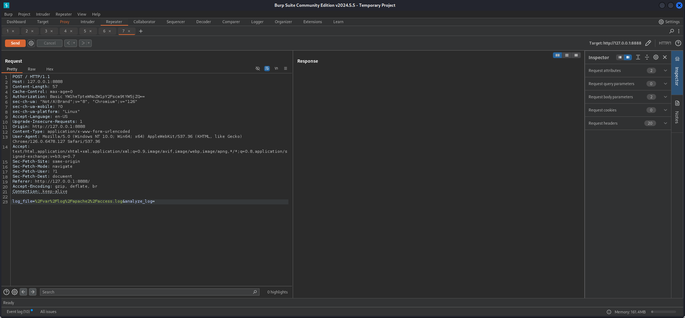Toggle show newline characters (\n)
The image size is (685, 318).
pyautogui.click(x=276, y=68)
